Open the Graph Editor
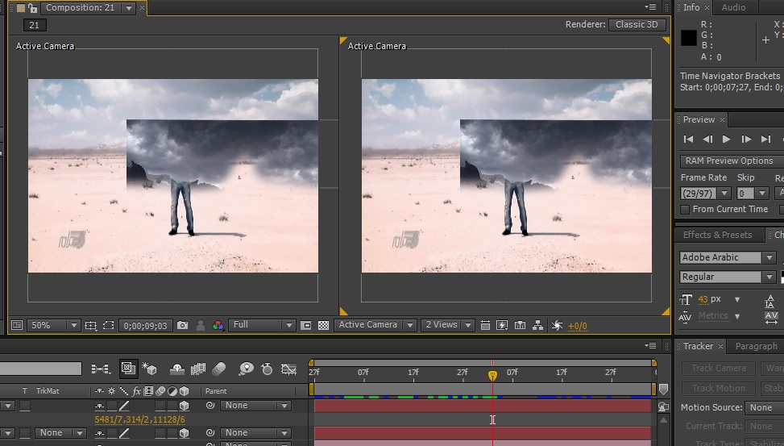 [288, 369]
